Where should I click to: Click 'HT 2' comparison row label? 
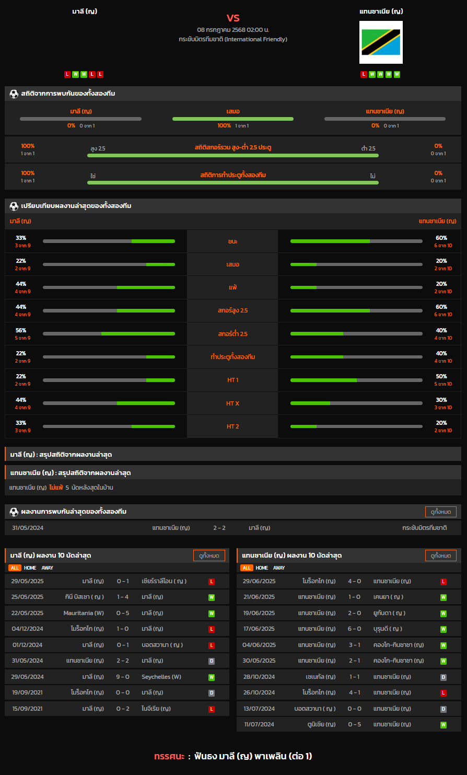pyautogui.click(x=233, y=426)
